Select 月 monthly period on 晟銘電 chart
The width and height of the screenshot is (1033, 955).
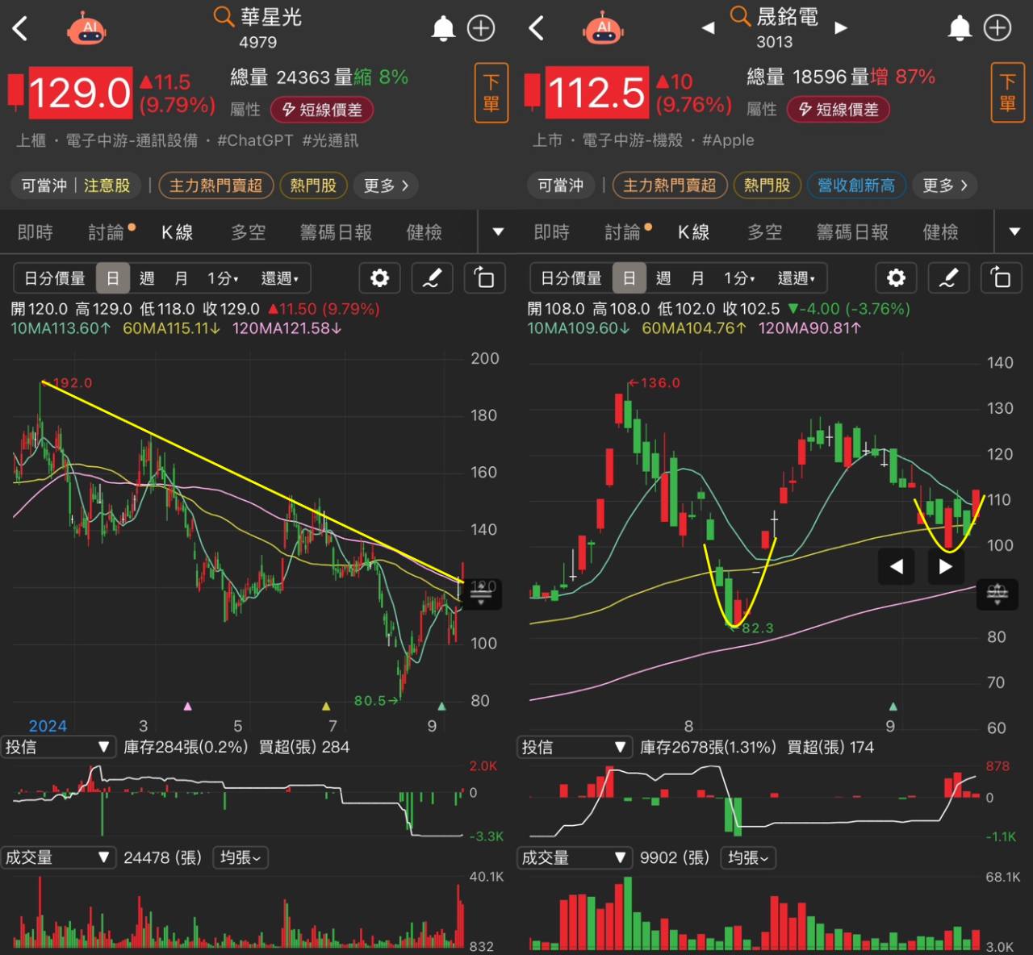coord(698,278)
